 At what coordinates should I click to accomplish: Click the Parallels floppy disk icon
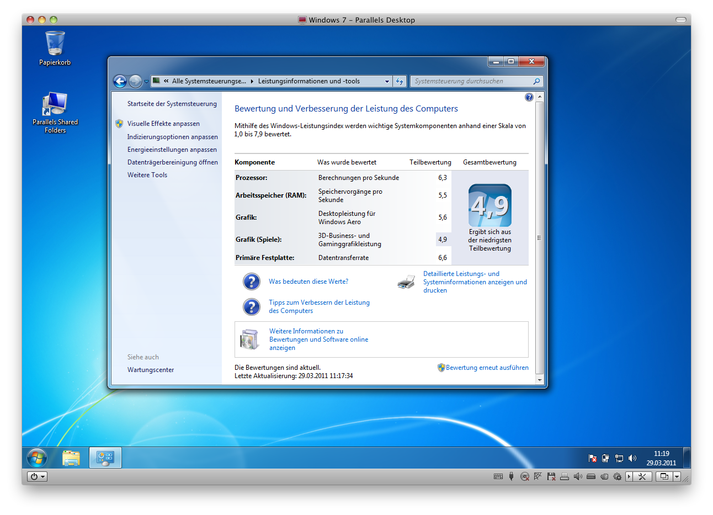coord(551,476)
